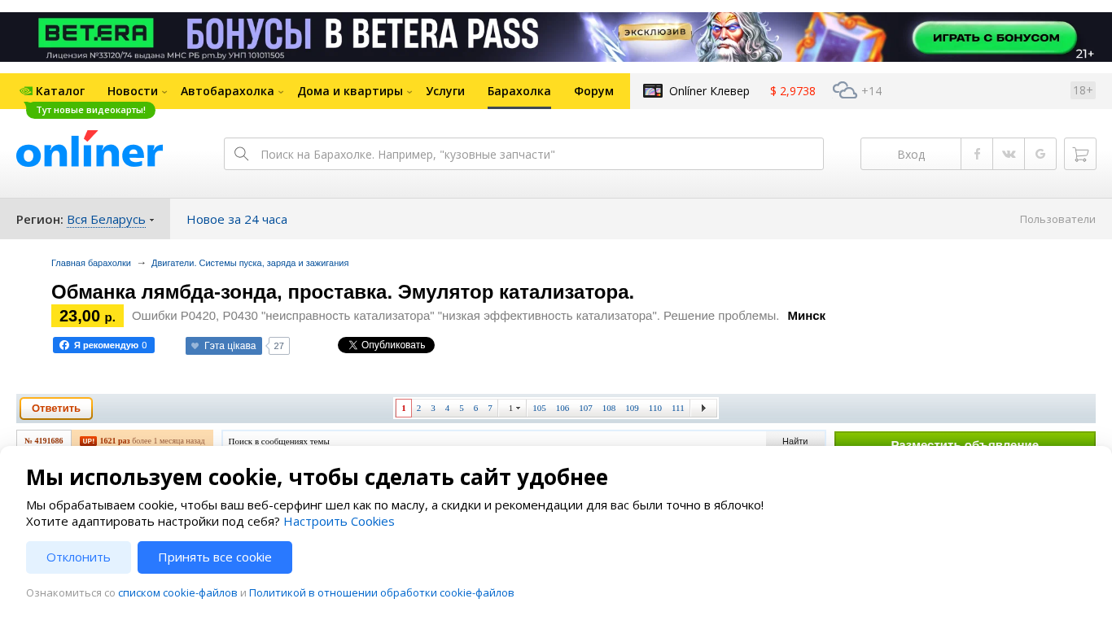Image resolution: width=1112 pixels, height=625 pixels.
Task: Expand the Новости menu
Action: (x=137, y=91)
